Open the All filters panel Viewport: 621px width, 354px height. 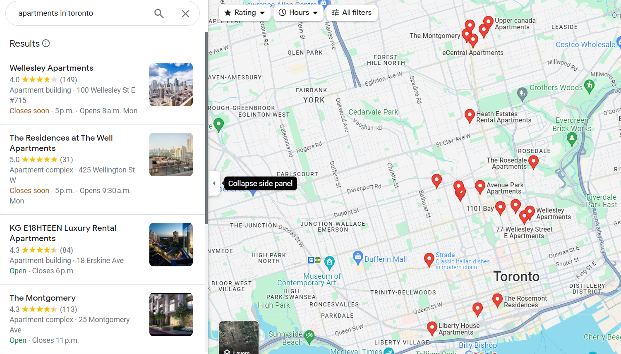pyautogui.click(x=352, y=12)
